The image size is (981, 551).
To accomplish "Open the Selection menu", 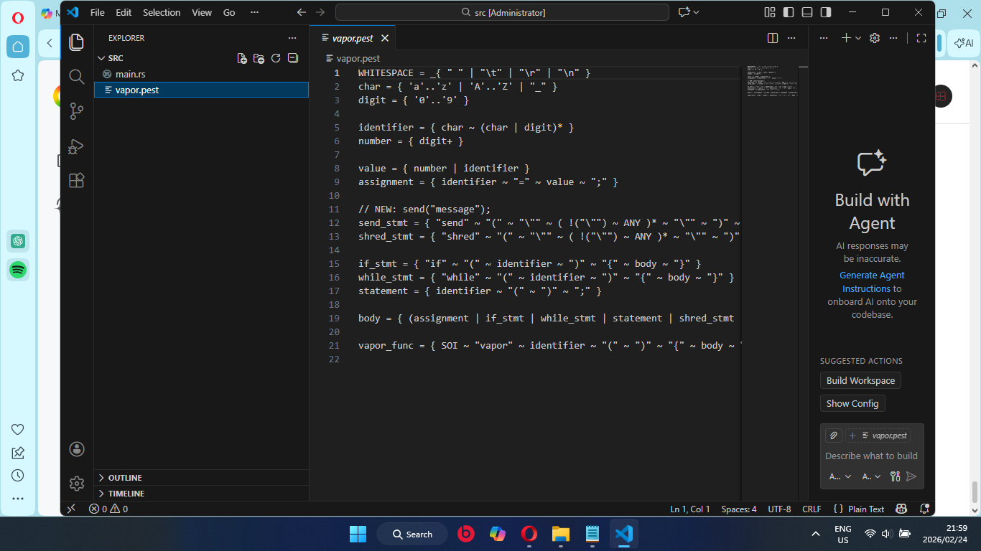I will [x=162, y=12].
